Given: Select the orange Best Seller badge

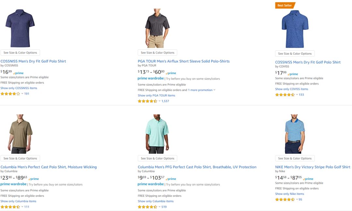Looking at the screenshot, I should click(x=284, y=5).
